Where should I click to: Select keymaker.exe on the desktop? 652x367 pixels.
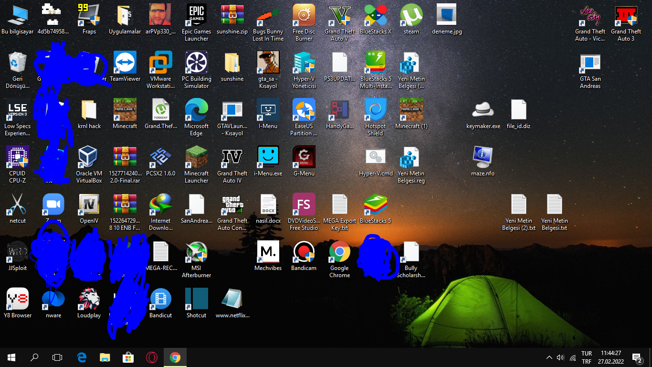click(483, 115)
